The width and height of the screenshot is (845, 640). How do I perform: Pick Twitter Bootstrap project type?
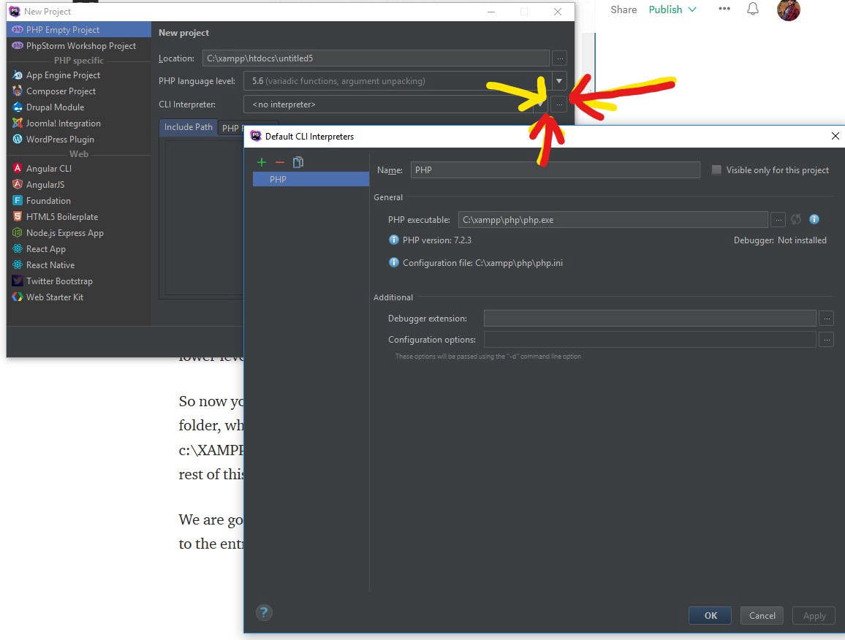pos(79,281)
